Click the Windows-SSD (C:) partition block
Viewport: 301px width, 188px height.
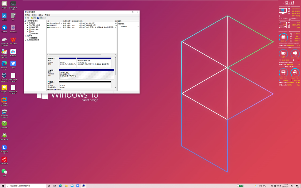(94, 63)
